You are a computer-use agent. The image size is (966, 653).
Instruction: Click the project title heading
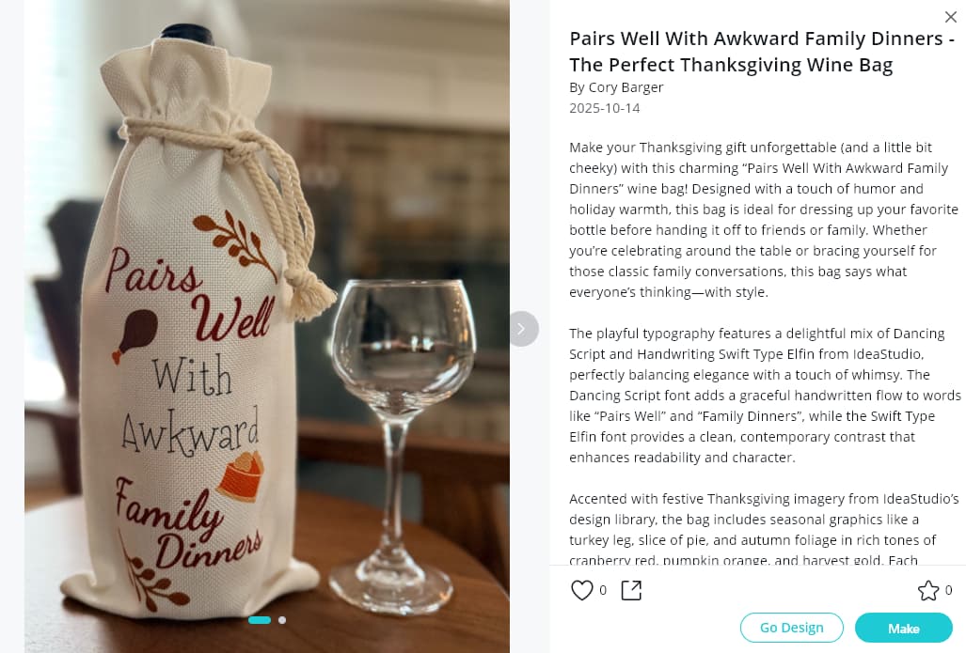click(x=762, y=52)
